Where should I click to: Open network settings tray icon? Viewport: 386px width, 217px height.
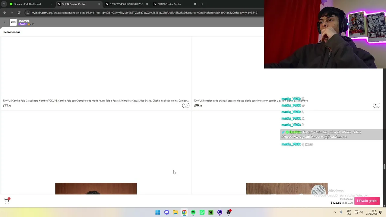(356, 212)
